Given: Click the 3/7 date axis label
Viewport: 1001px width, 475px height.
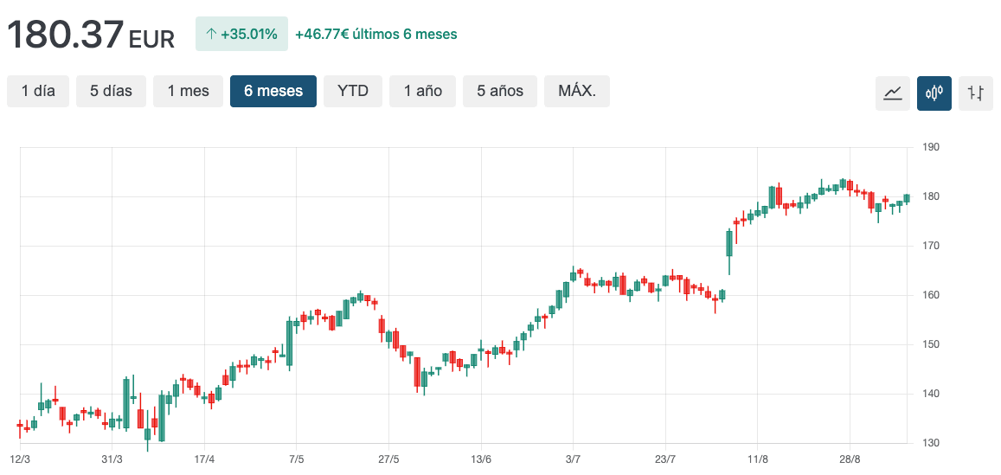Looking at the screenshot, I should pos(573,459).
